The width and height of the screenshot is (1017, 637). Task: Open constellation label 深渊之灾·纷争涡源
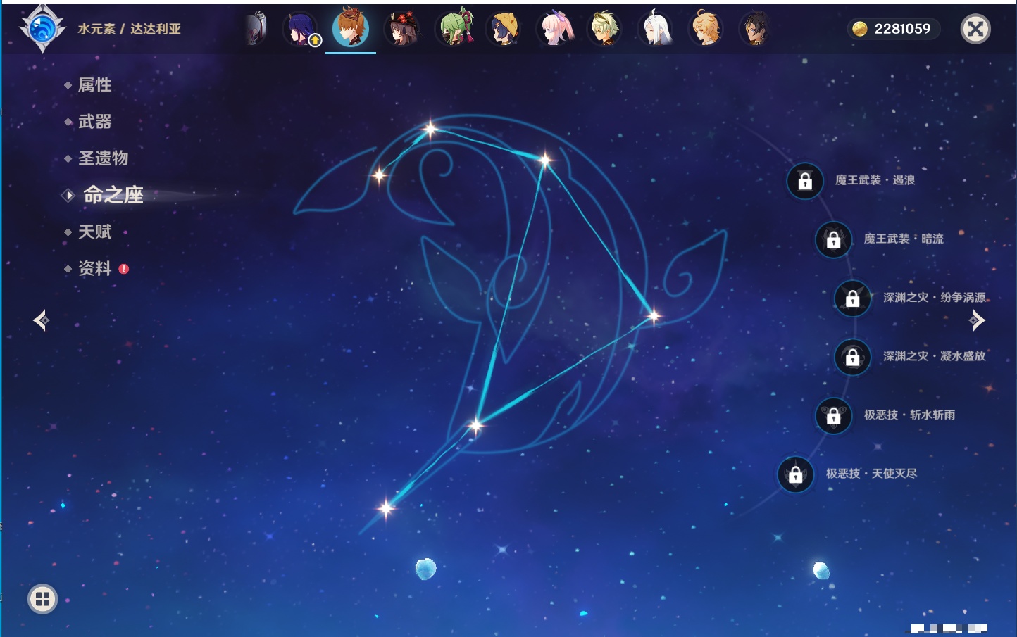[935, 297]
